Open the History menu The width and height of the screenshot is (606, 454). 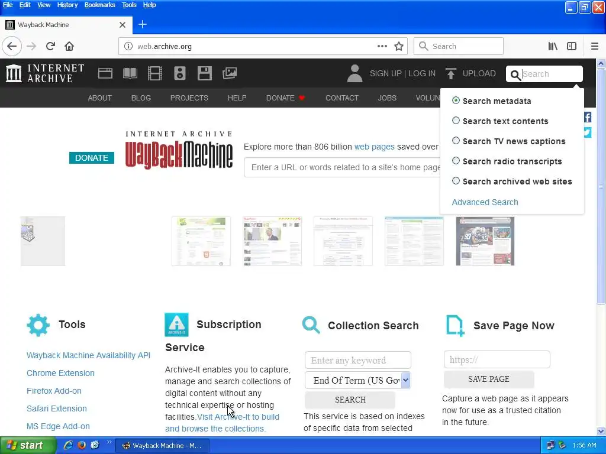(x=67, y=5)
